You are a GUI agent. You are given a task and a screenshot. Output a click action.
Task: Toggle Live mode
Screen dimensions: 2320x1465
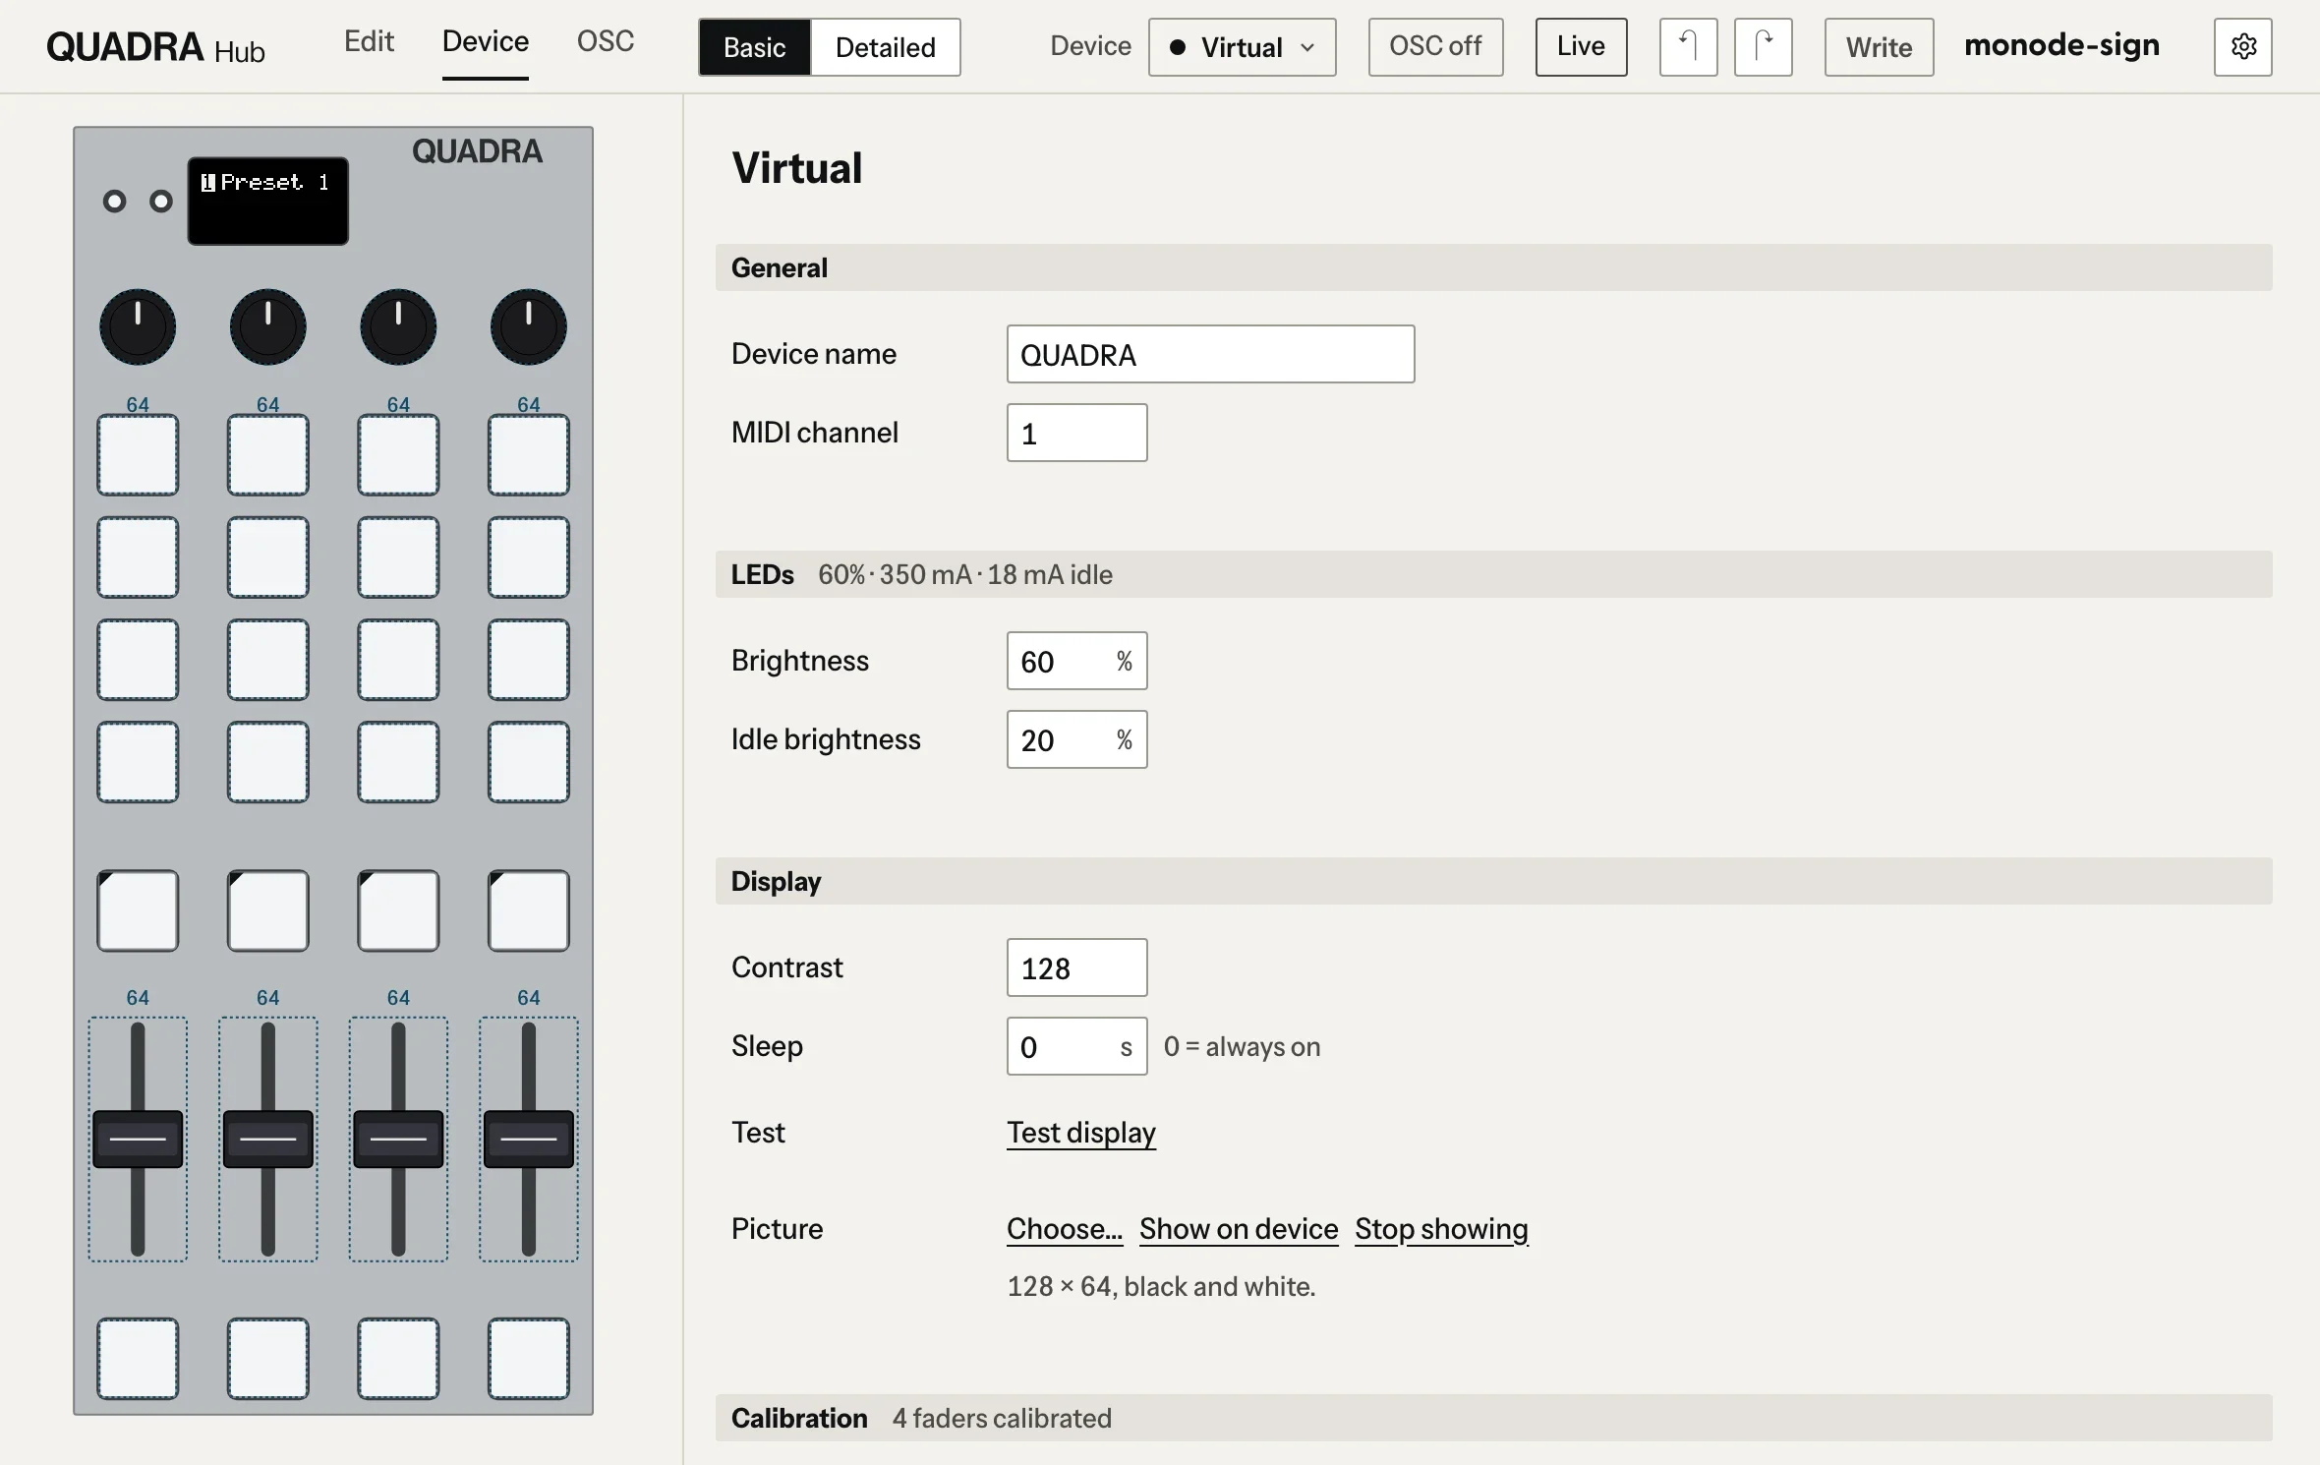1581,46
